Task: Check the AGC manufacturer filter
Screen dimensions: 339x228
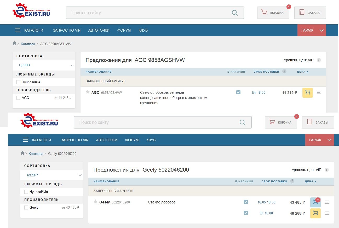Action: click(18, 98)
